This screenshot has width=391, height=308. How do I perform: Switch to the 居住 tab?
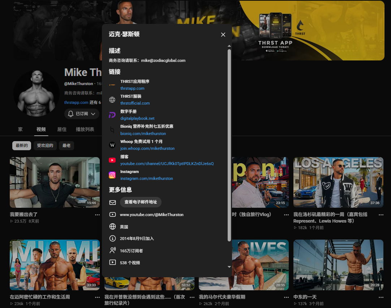tap(61, 130)
